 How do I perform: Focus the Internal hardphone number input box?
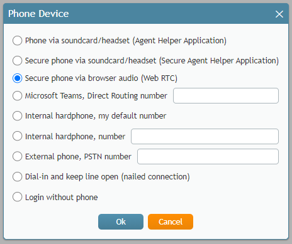coord(205,136)
